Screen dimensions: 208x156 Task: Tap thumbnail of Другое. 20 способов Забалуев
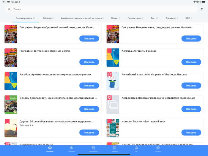(11, 128)
